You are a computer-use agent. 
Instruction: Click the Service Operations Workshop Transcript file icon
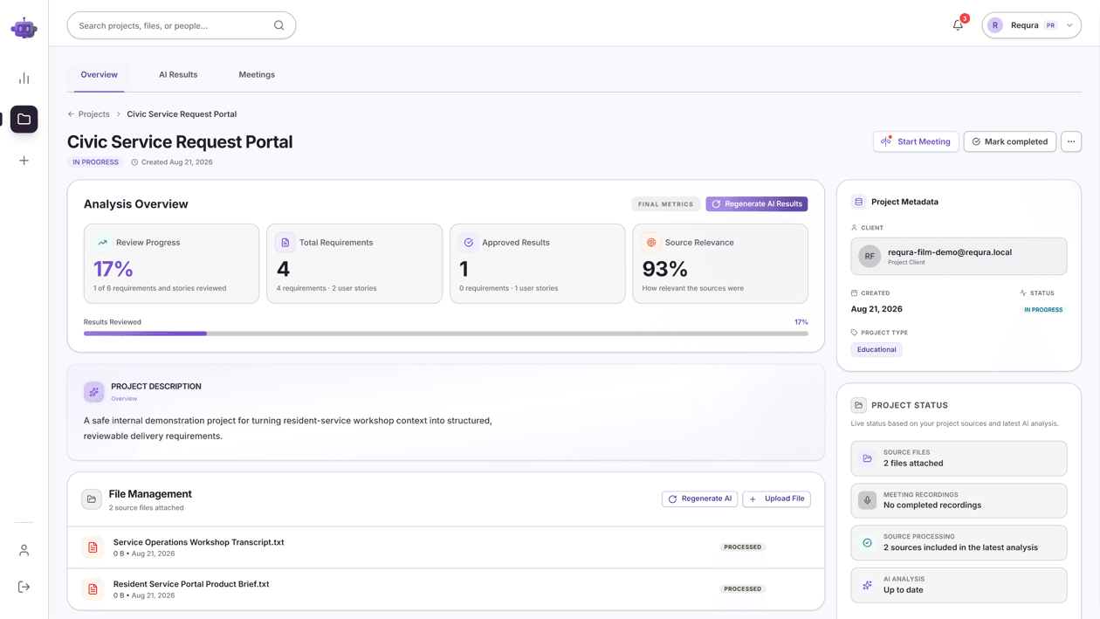(x=93, y=547)
